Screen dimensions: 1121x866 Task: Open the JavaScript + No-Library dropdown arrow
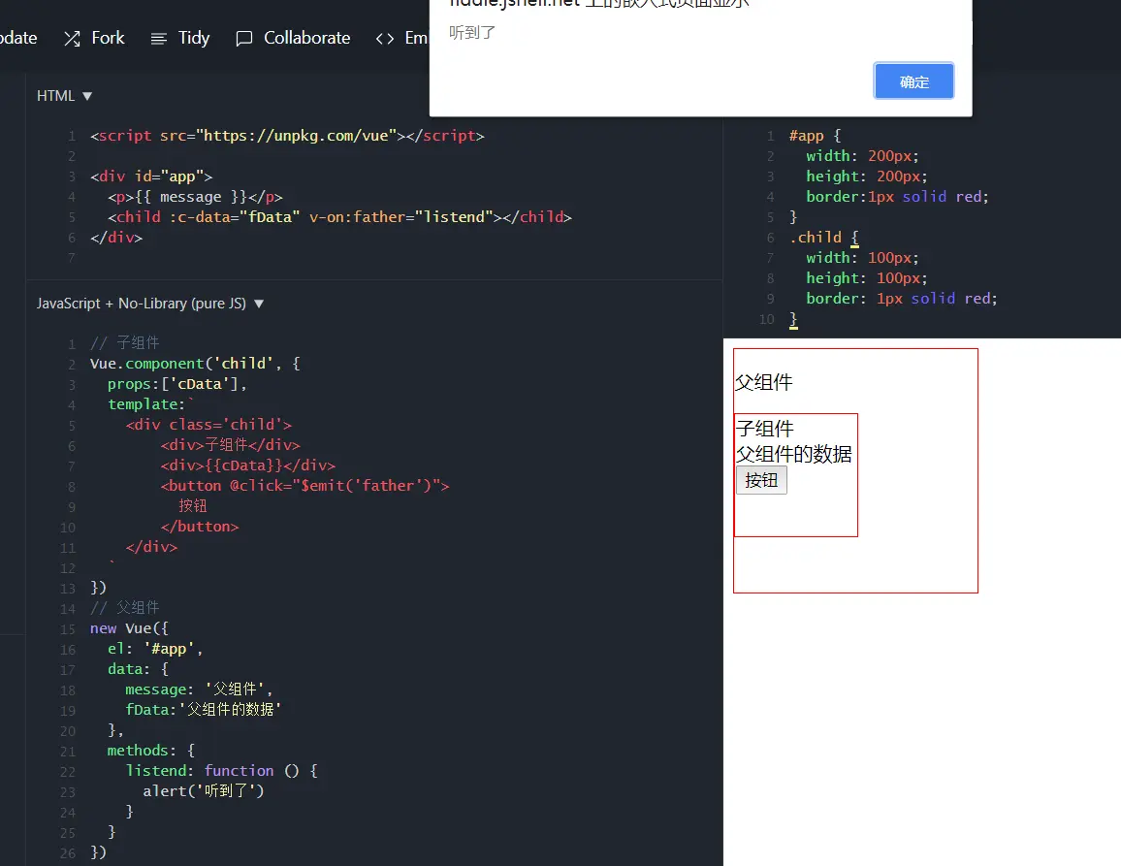pyautogui.click(x=259, y=304)
